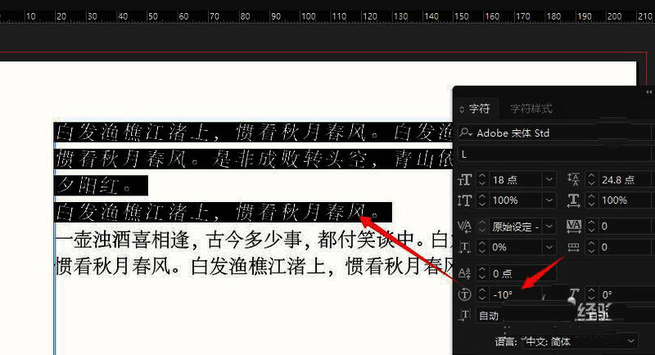Edit the 24.8 点 leading value

tap(624, 180)
